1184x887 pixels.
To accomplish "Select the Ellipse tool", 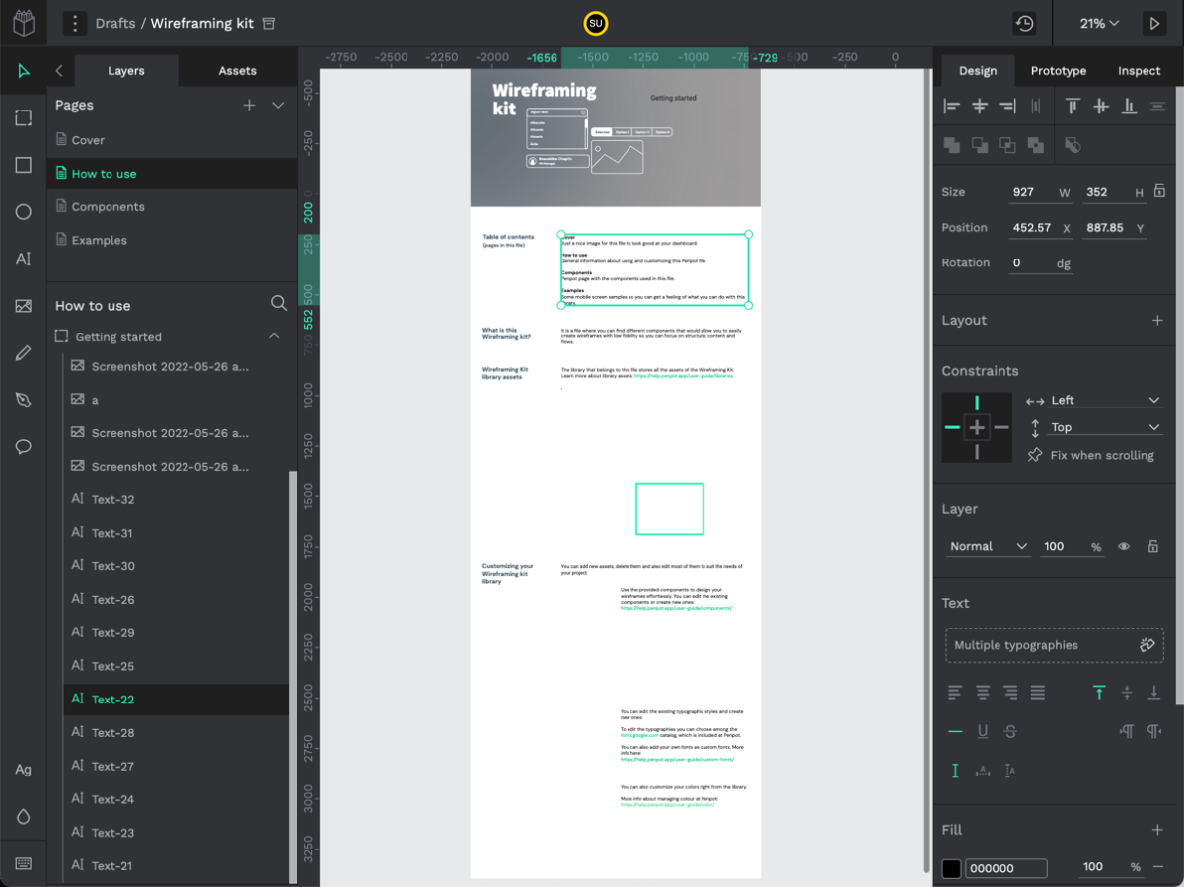I will coord(24,212).
